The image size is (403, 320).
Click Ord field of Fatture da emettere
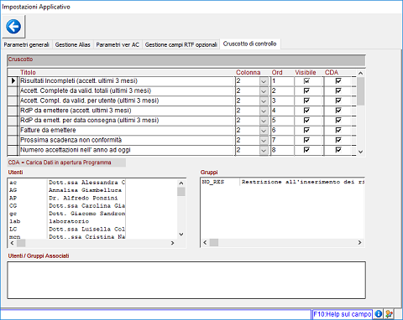[x=282, y=130]
